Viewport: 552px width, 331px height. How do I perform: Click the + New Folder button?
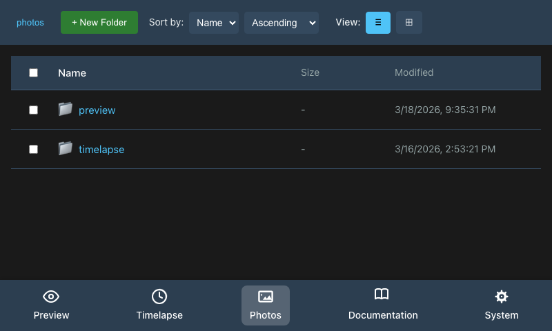pos(99,23)
